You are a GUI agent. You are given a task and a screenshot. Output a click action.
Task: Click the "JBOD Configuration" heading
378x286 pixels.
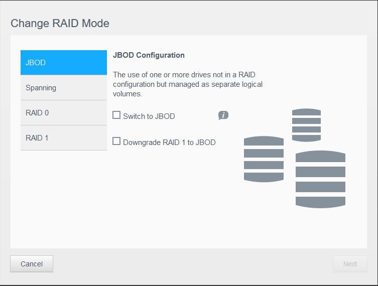click(149, 55)
